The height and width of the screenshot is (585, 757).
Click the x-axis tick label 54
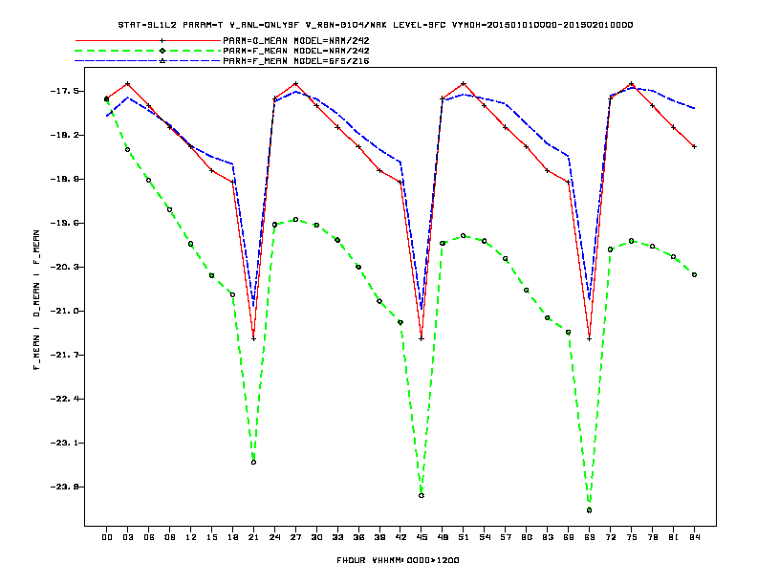(485, 537)
